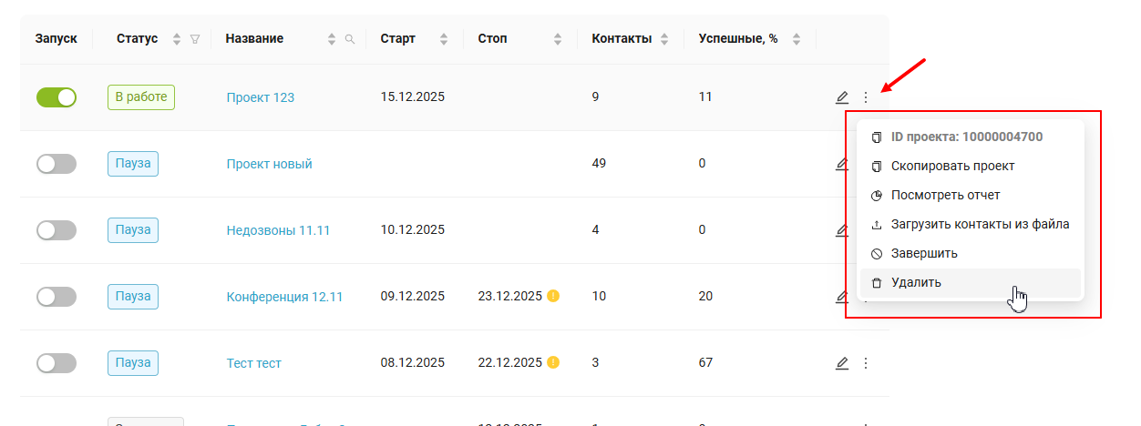Choose Скопировать проект from the menu
1141x426 pixels.
click(x=952, y=166)
